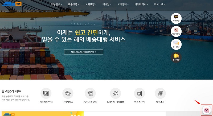The image size is (213, 116).
Task: Open the 노데이타 처리방법 box icon
Action: tap(116, 93)
